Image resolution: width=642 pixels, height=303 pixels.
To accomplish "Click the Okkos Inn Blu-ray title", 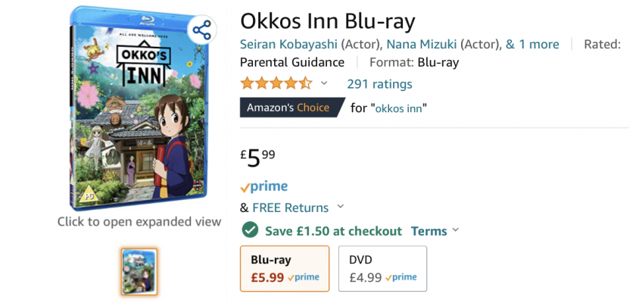I will tap(328, 20).
